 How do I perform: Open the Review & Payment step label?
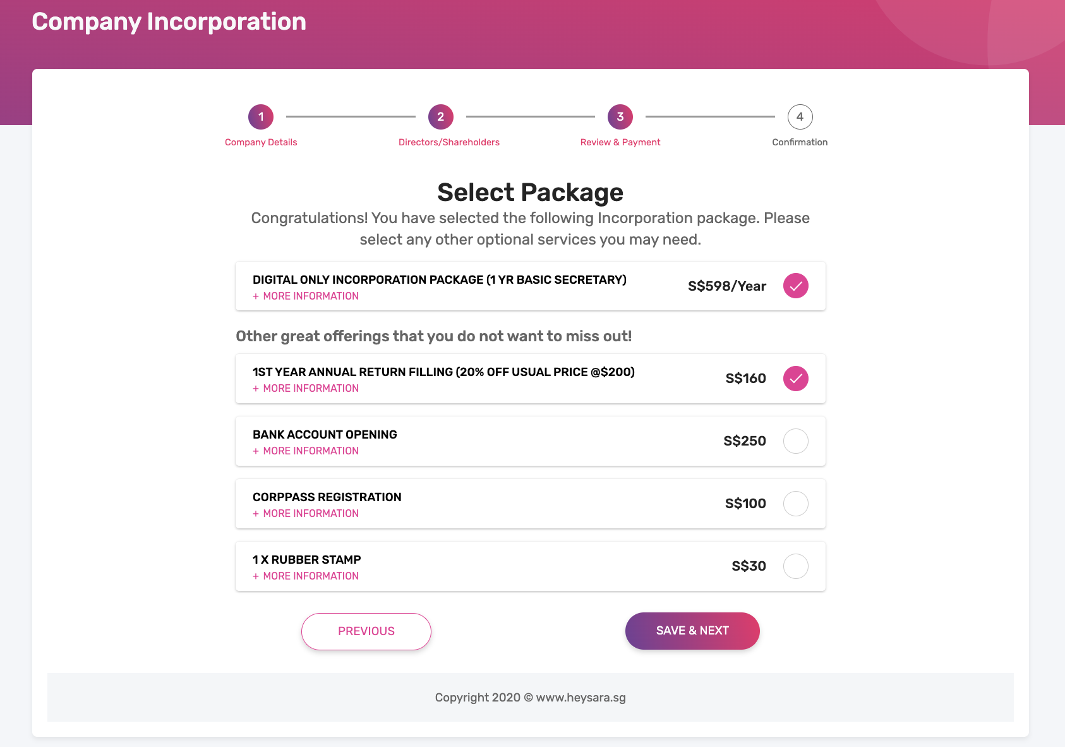(620, 142)
